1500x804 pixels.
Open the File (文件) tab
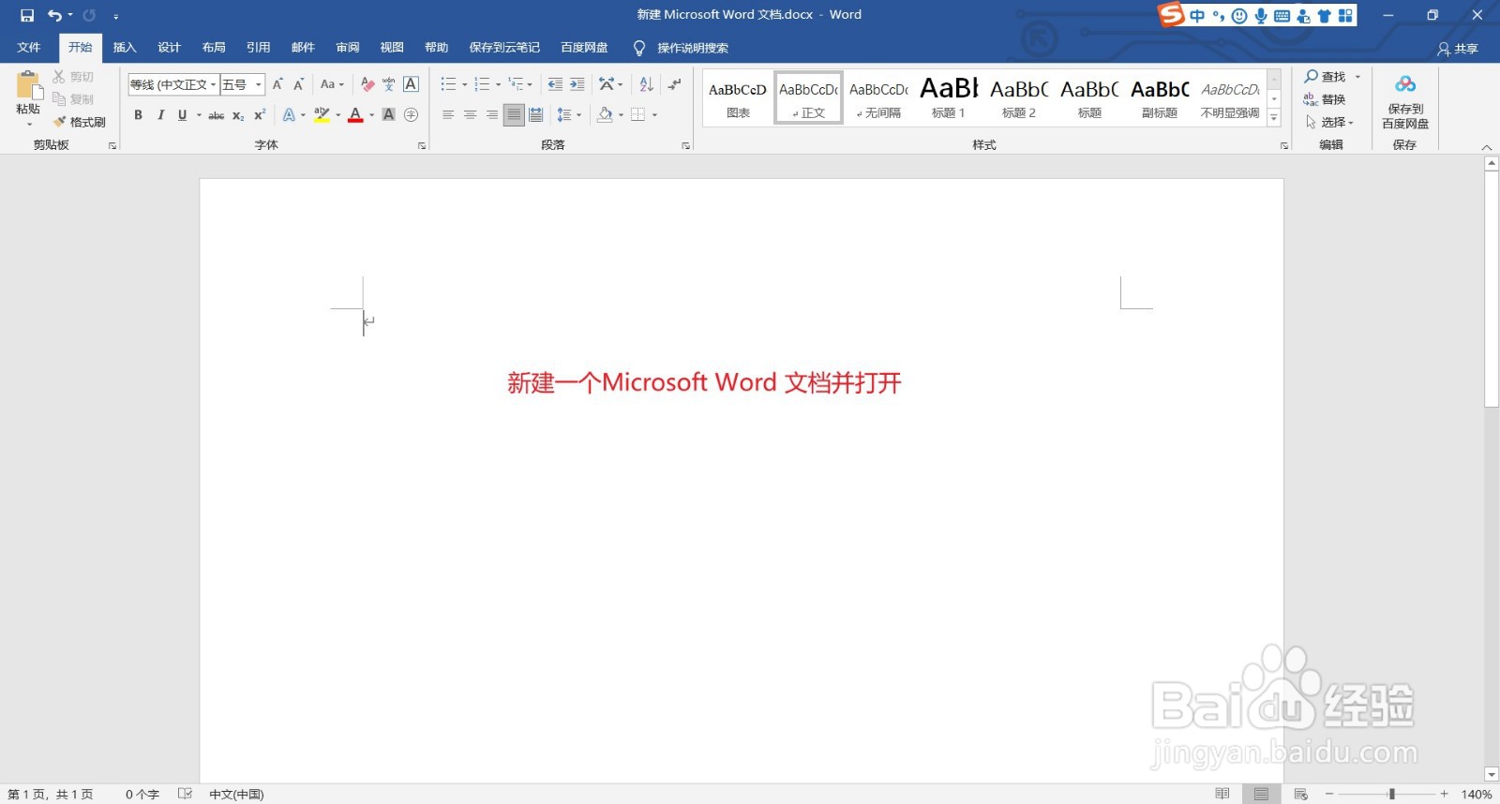pyautogui.click(x=29, y=48)
